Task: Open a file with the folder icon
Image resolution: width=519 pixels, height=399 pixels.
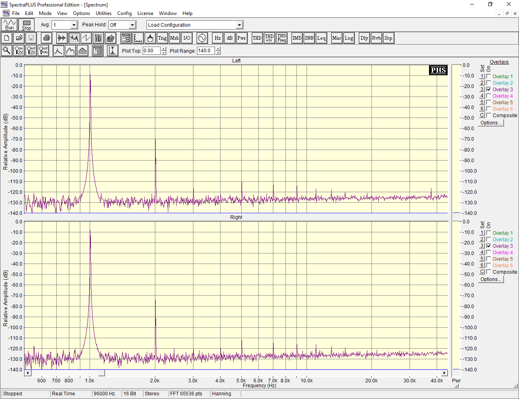Action: pyautogui.click(x=19, y=38)
